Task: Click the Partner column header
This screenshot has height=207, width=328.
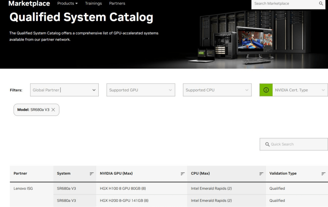Action: click(20, 173)
